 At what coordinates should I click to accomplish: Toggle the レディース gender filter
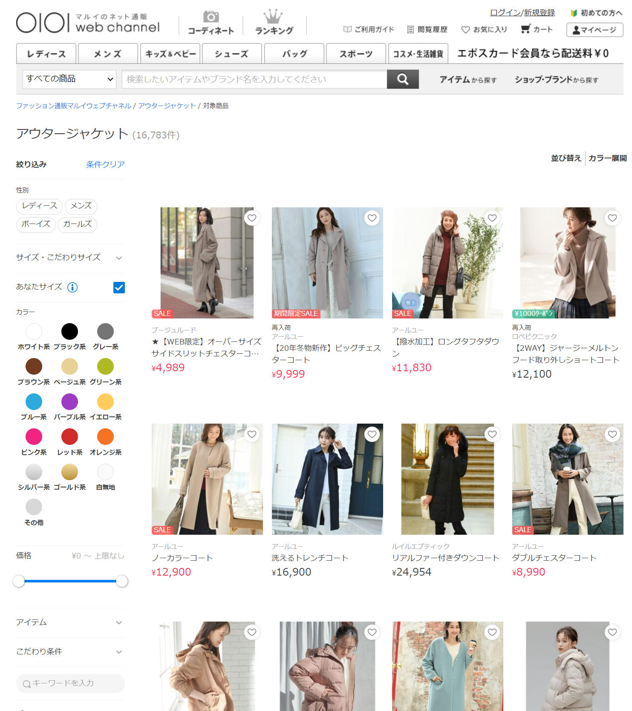point(40,206)
